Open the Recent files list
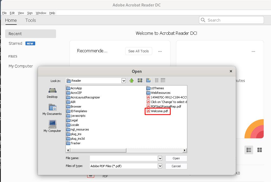The image size is (271, 182). tap(31, 34)
